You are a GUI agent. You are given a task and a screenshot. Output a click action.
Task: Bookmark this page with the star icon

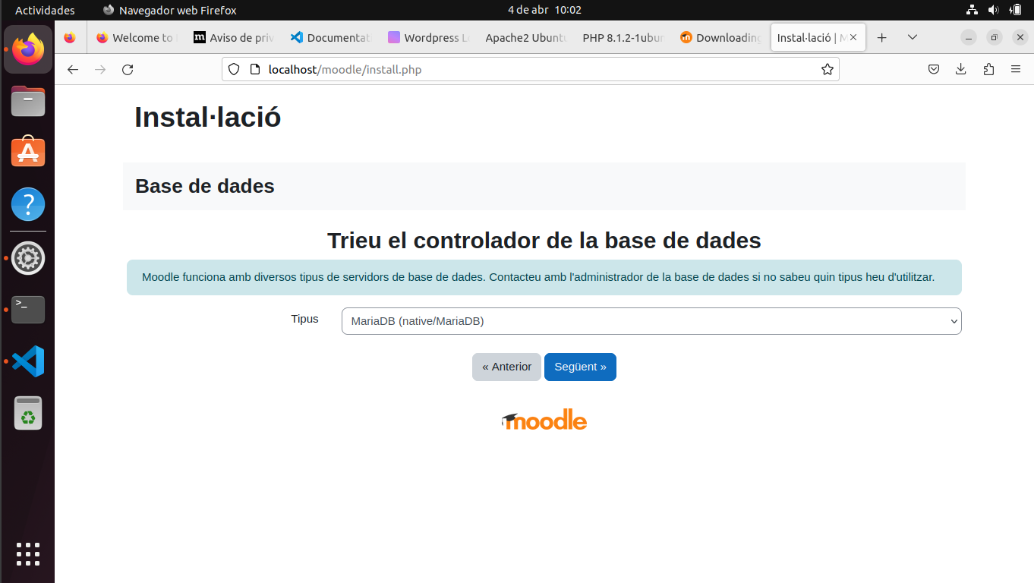[827, 69]
